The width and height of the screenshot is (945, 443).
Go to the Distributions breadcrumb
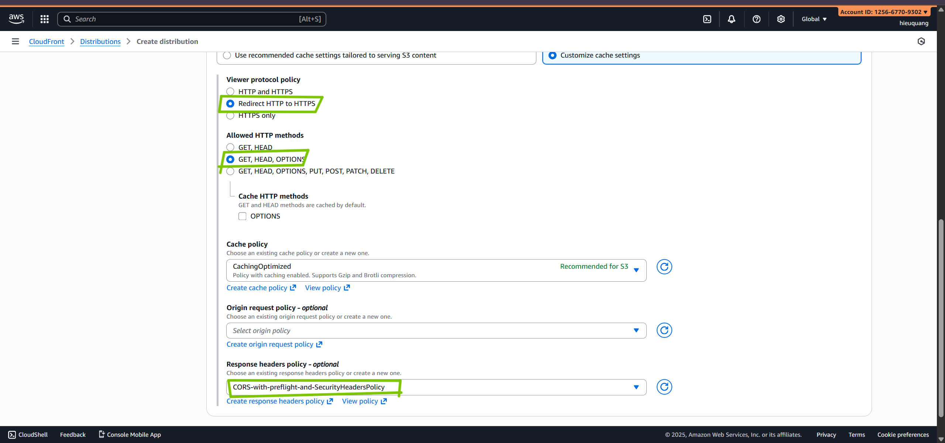pyautogui.click(x=100, y=41)
